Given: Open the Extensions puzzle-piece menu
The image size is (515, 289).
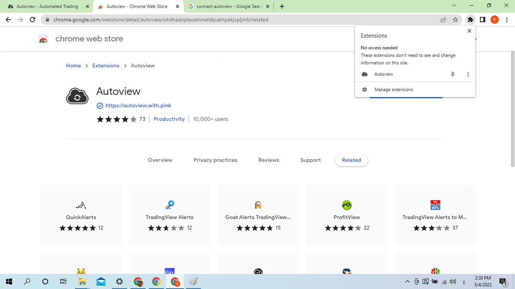Looking at the screenshot, I should pos(470,19).
